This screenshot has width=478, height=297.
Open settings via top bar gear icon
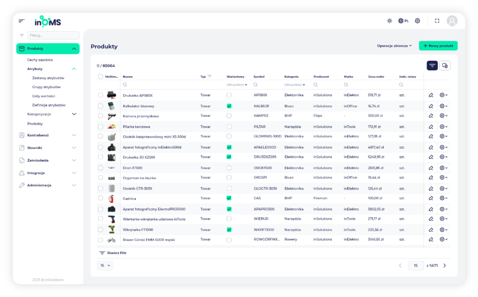point(417,21)
